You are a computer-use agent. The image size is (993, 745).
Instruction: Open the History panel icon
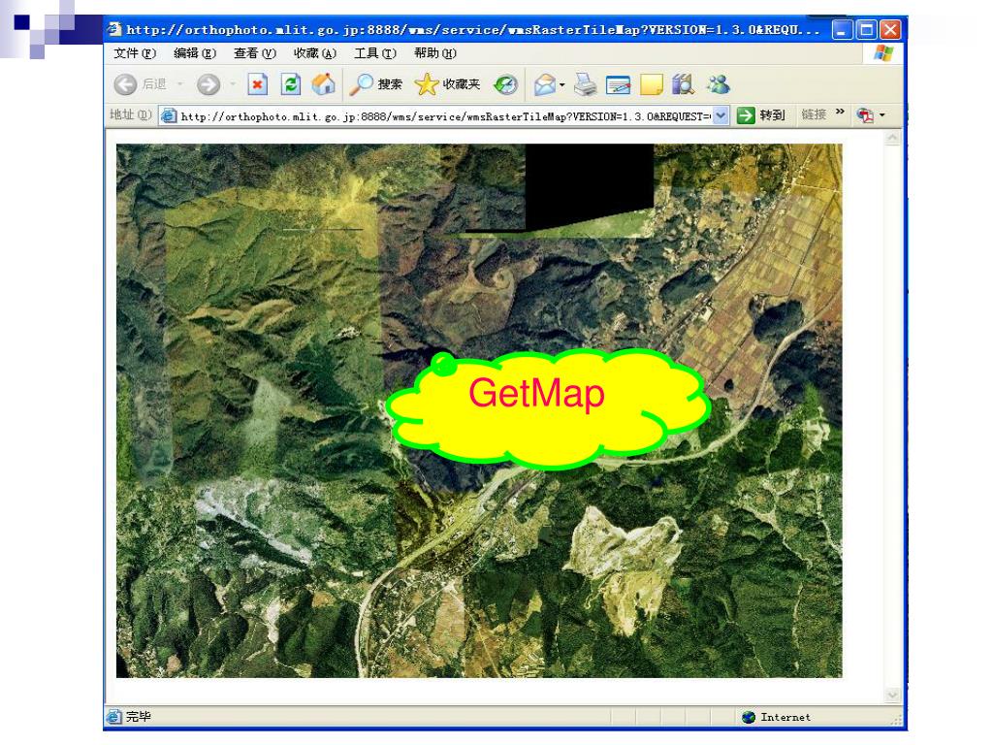(x=505, y=84)
